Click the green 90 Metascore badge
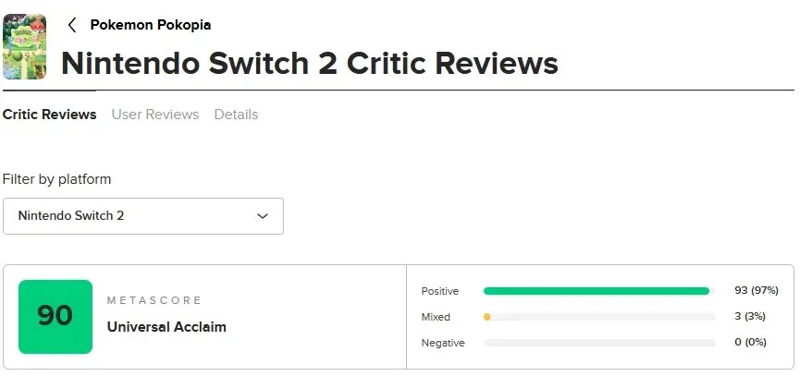Viewport: 800px width, 376px height. pos(55,316)
